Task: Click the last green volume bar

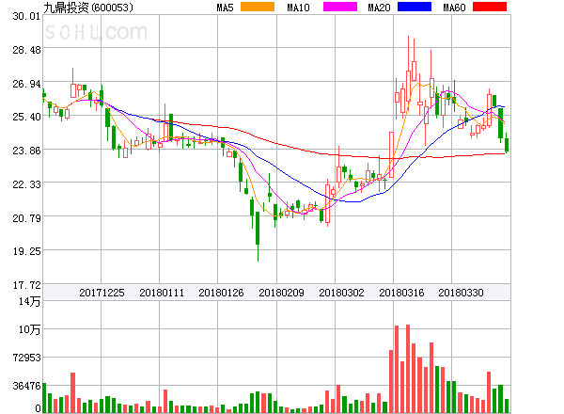Action: pyautogui.click(x=507, y=406)
